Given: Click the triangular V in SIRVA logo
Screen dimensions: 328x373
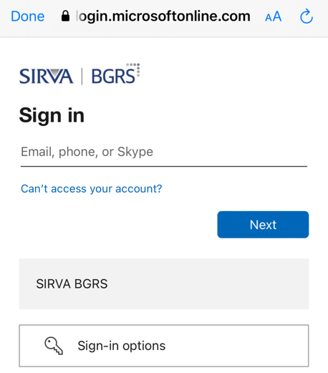Looking at the screenshot, I should (55, 77).
